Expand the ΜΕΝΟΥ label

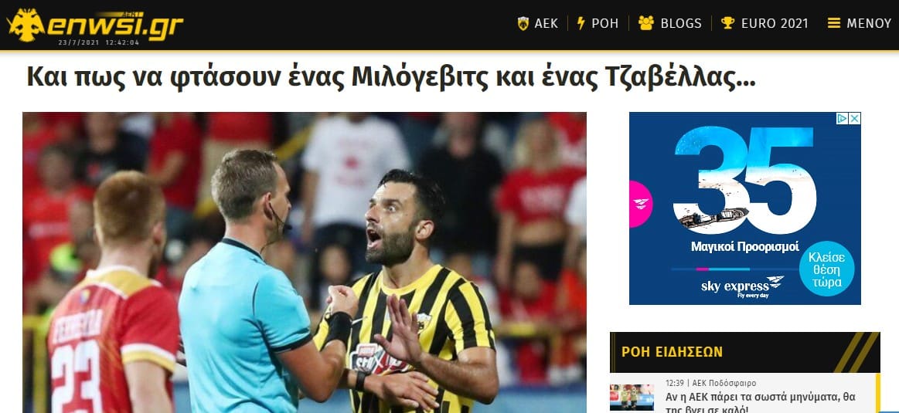point(869,23)
